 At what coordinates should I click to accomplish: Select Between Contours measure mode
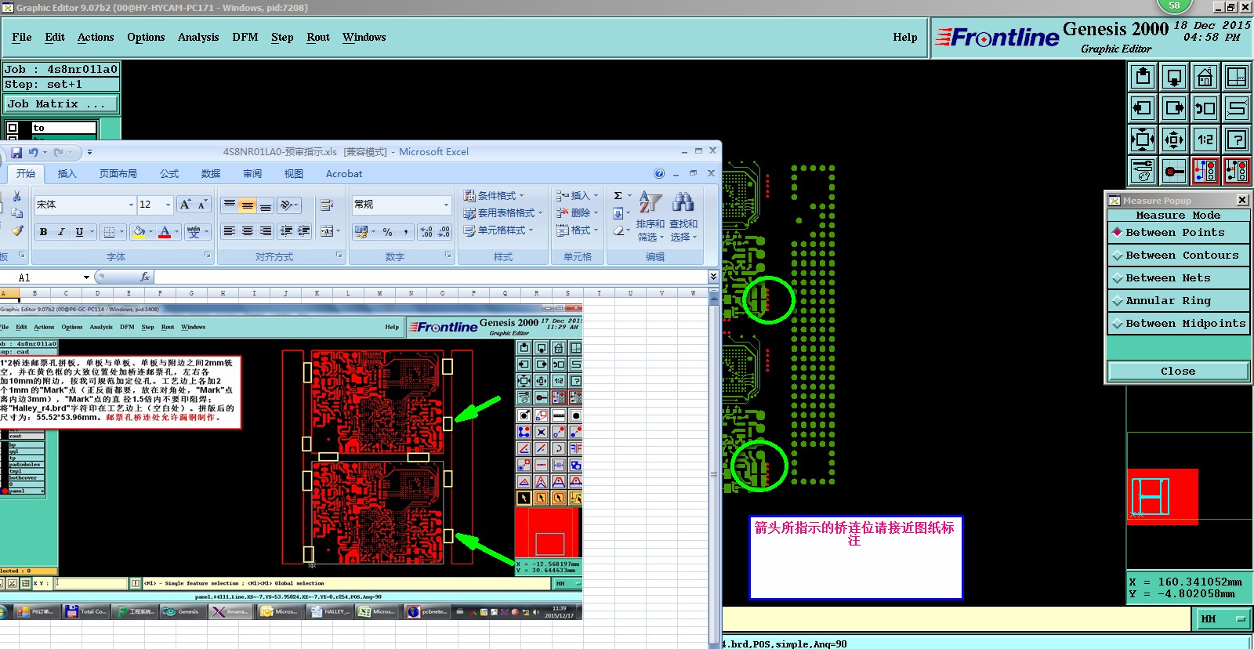click(1178, 256)
